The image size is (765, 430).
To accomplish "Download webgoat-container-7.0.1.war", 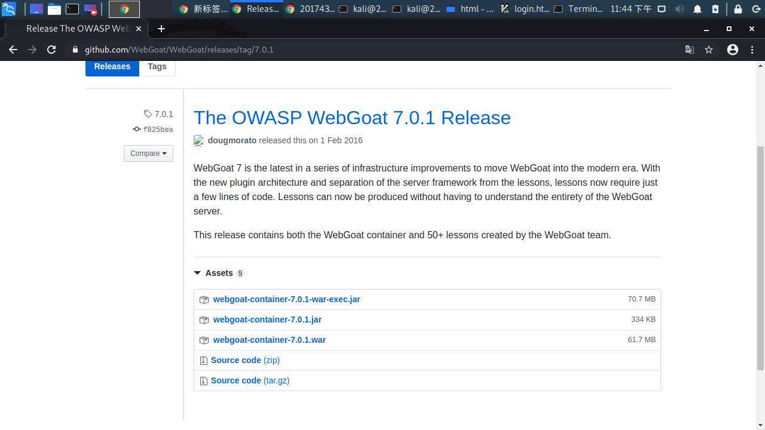I will pos(270,340).
